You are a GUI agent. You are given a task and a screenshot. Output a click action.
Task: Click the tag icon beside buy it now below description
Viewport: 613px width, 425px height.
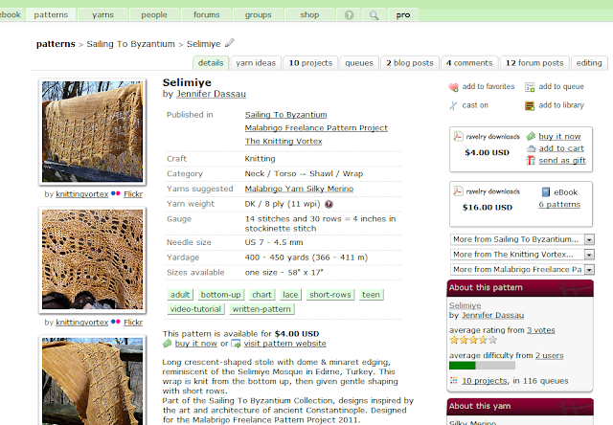[168, 344]
